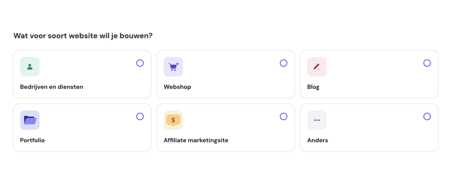Click the "Webshop" label text
The height and width of the screenshot is (181, 453).
[177, 87]
